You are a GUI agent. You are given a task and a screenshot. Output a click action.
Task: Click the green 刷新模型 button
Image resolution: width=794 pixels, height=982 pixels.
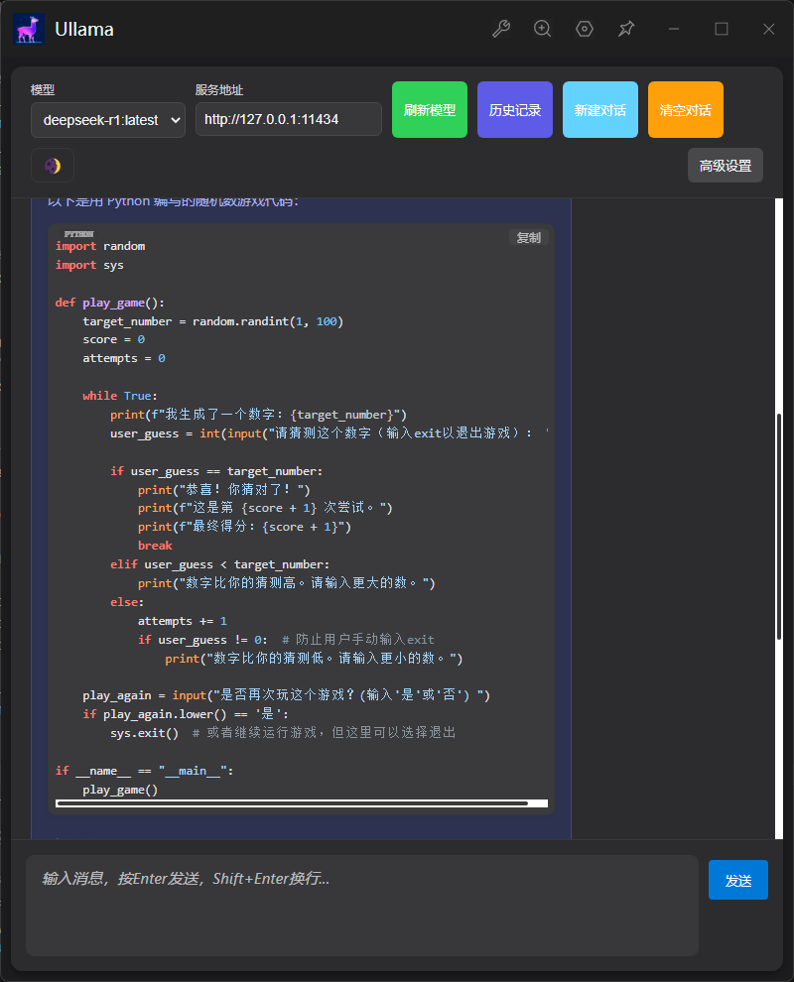click(430, 109)
